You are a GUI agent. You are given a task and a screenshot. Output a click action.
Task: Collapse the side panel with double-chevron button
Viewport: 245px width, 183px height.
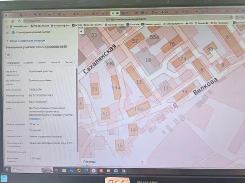click(81, 31)
